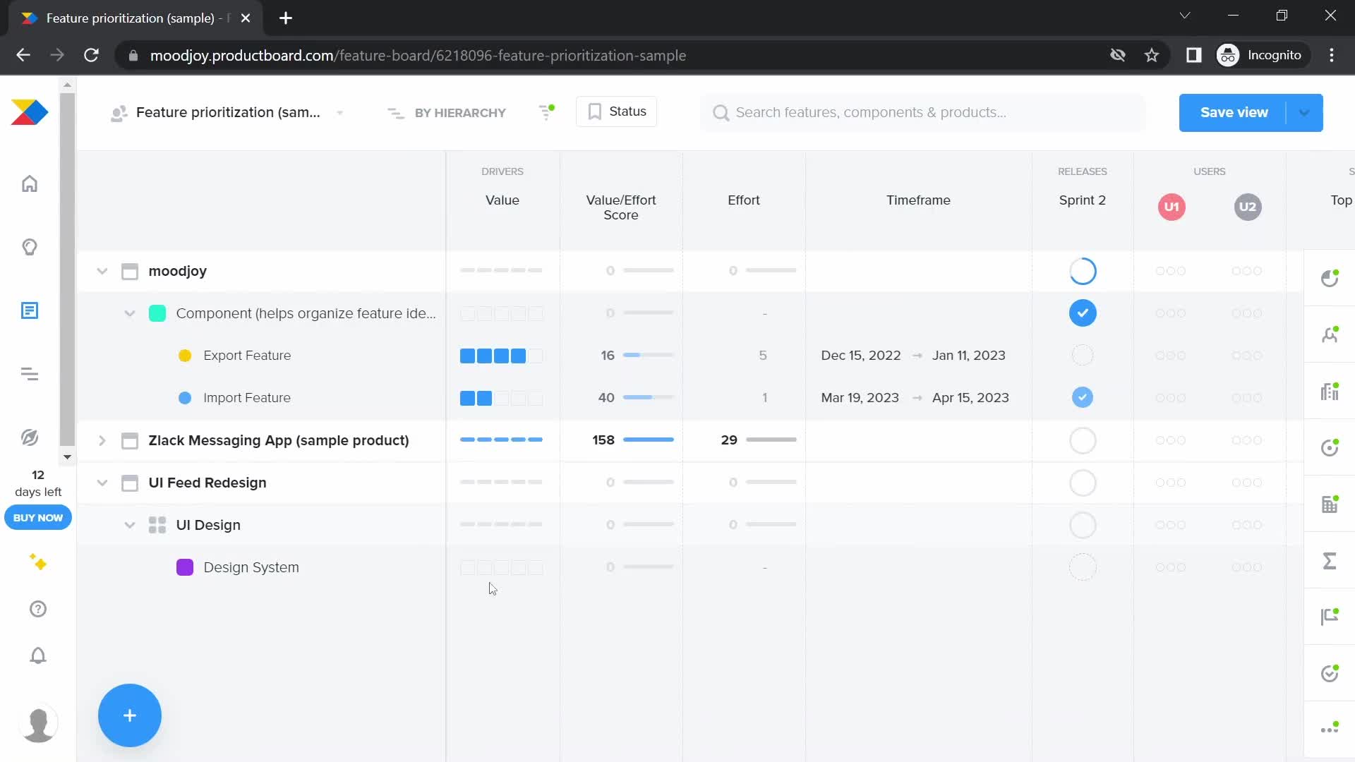The image size is (1355, 762).
Task: Collapse the moodjoy product hierarchy
Action: [102, 271]
